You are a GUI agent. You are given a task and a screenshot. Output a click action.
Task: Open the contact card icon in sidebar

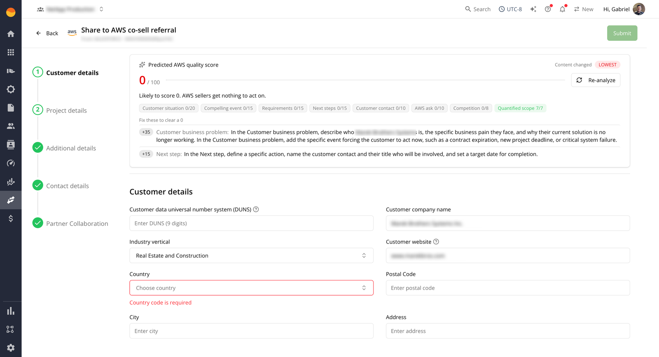(x=11, y=145)
